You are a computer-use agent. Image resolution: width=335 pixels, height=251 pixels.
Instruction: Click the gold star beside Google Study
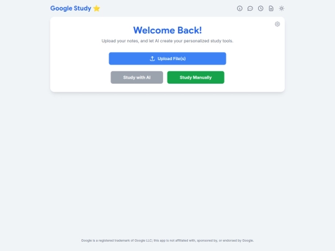(97, 8)
